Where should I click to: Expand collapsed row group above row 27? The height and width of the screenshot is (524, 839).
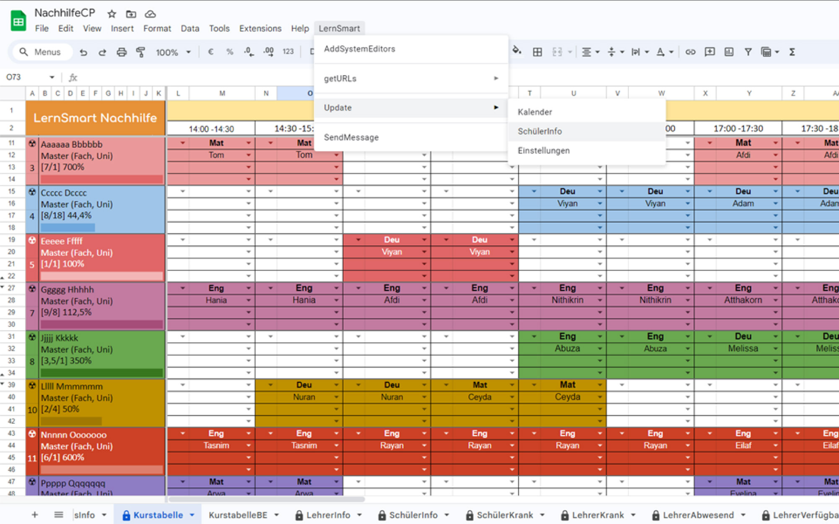click(x=3, y=287)
